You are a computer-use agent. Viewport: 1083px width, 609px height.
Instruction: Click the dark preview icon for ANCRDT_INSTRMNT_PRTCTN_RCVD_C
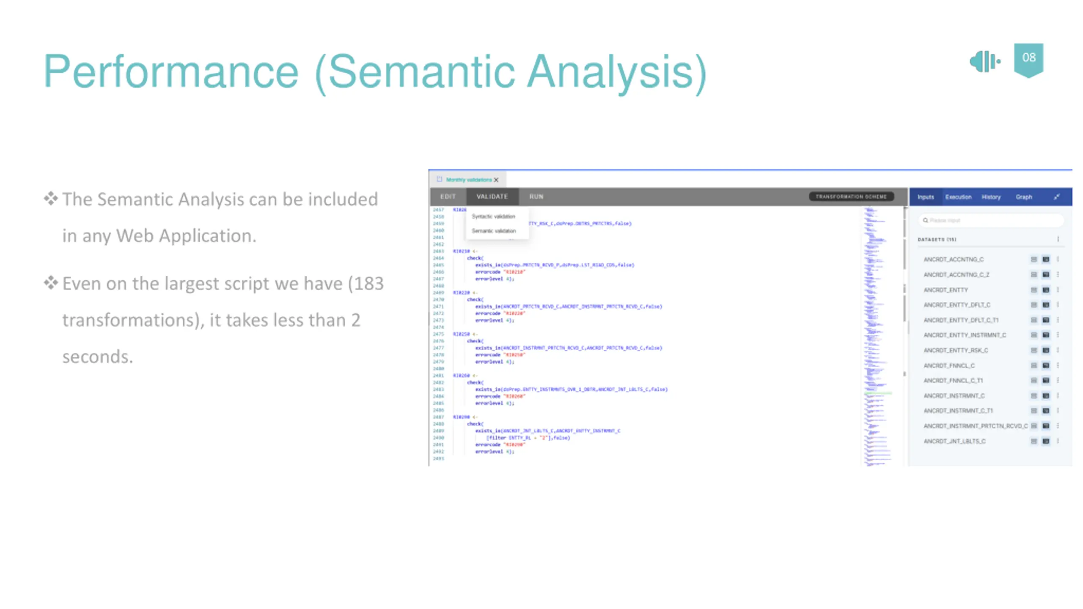coord(1046,426)
